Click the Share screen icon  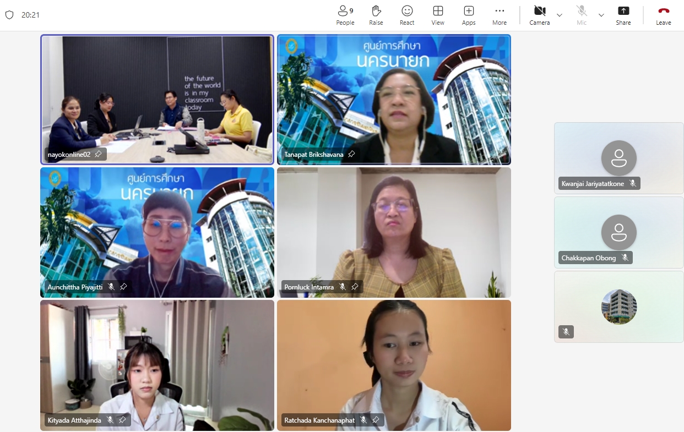pos(623,15)
